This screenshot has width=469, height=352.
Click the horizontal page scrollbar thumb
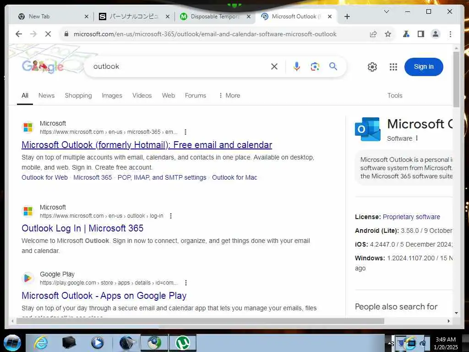coord(200,321)
